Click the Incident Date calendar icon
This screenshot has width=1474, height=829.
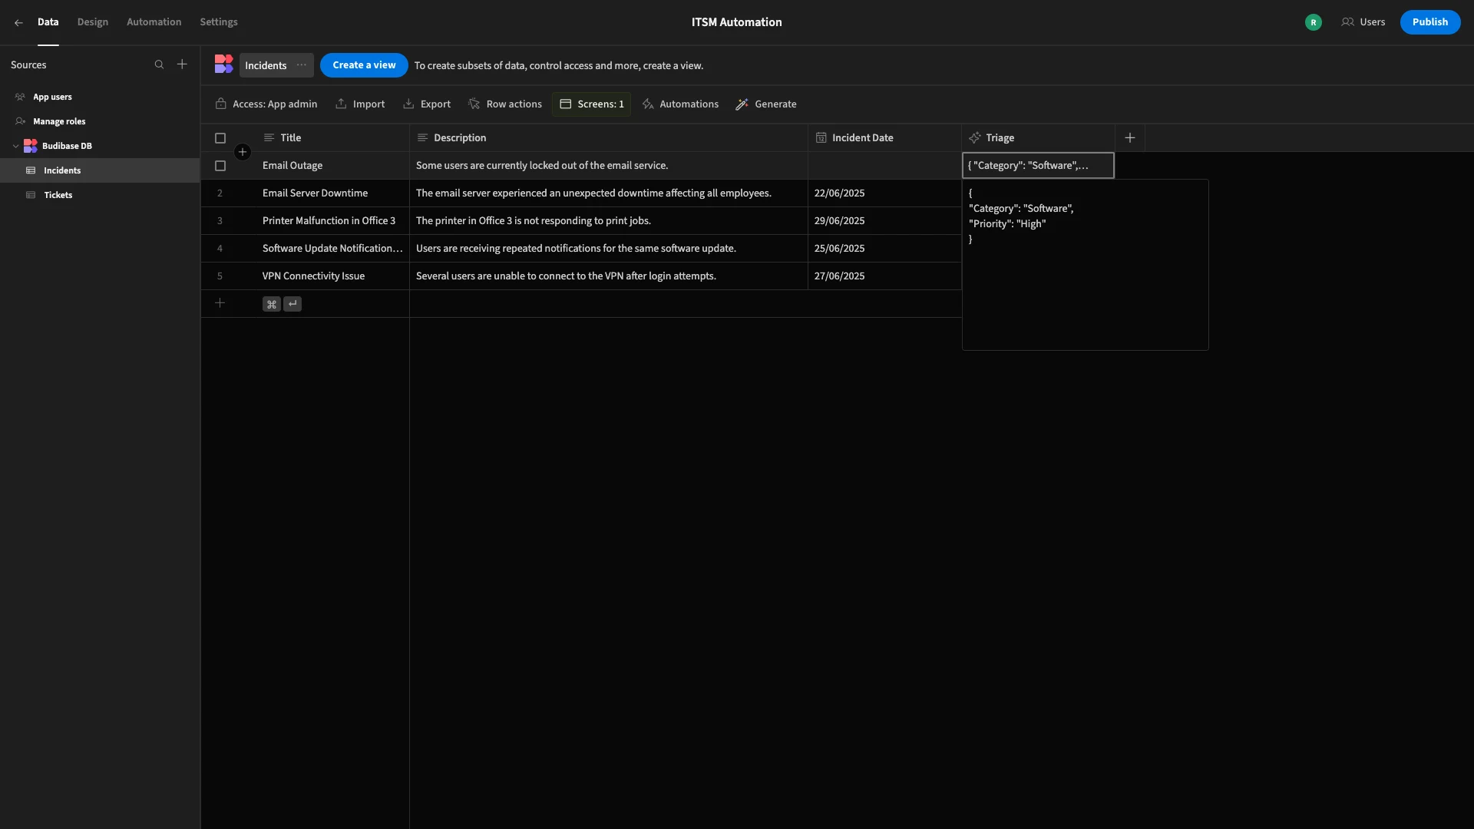(x=821, y=137)
